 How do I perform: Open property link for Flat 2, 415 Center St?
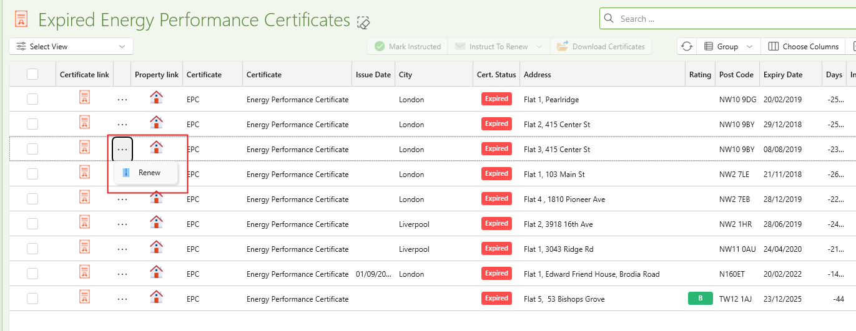tap(156, 122)
